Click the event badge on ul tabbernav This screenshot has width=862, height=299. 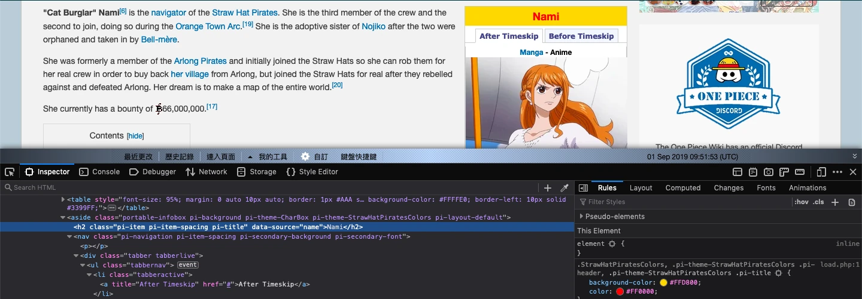187,265
